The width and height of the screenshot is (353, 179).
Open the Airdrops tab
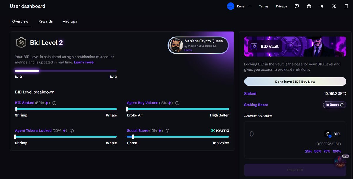tap(69, 21)
